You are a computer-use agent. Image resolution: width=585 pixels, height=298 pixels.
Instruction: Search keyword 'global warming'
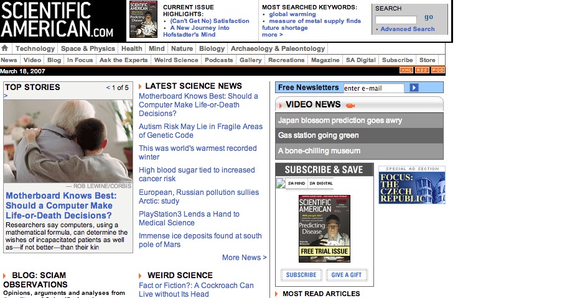click(292, 14)
